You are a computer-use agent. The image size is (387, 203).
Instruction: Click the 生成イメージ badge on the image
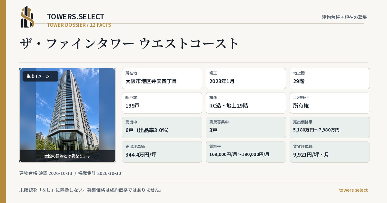click(x=40, y=76)
